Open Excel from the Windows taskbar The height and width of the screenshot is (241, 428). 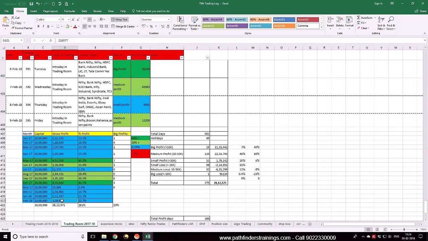[x=148, y=237]
